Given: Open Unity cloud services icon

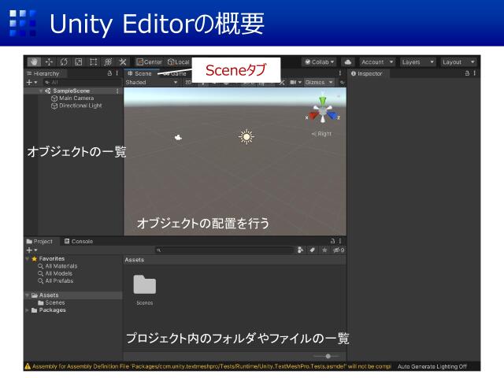Looking at the screenshot, I should [x=347, y=61].
